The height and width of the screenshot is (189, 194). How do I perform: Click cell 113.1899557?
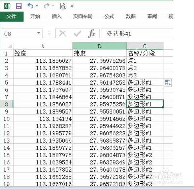pos(43,111)
